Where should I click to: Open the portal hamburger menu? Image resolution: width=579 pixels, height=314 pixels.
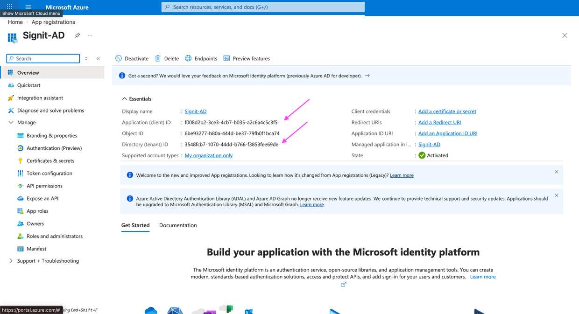pyautogui.click(x=28, y=7)
